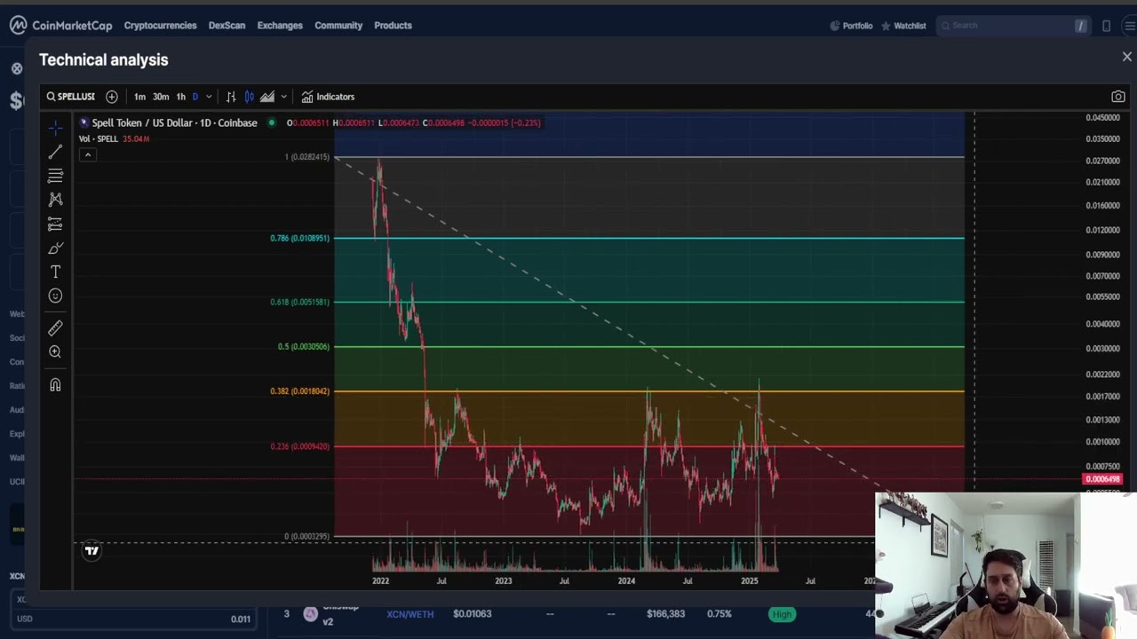1137x639 pixels.
Task: Click the Spell Token / US Dollar title
Action: 175,122
